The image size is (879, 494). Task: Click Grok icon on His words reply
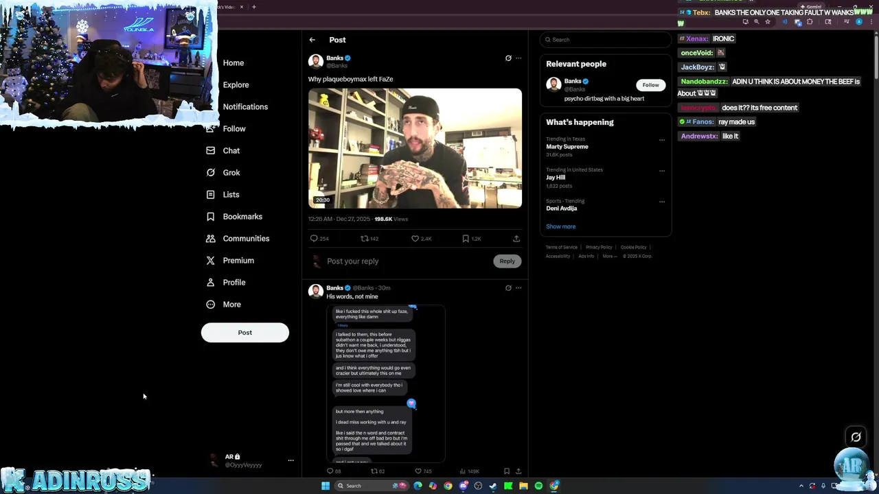pyautogui.click(x=508, y=288)
